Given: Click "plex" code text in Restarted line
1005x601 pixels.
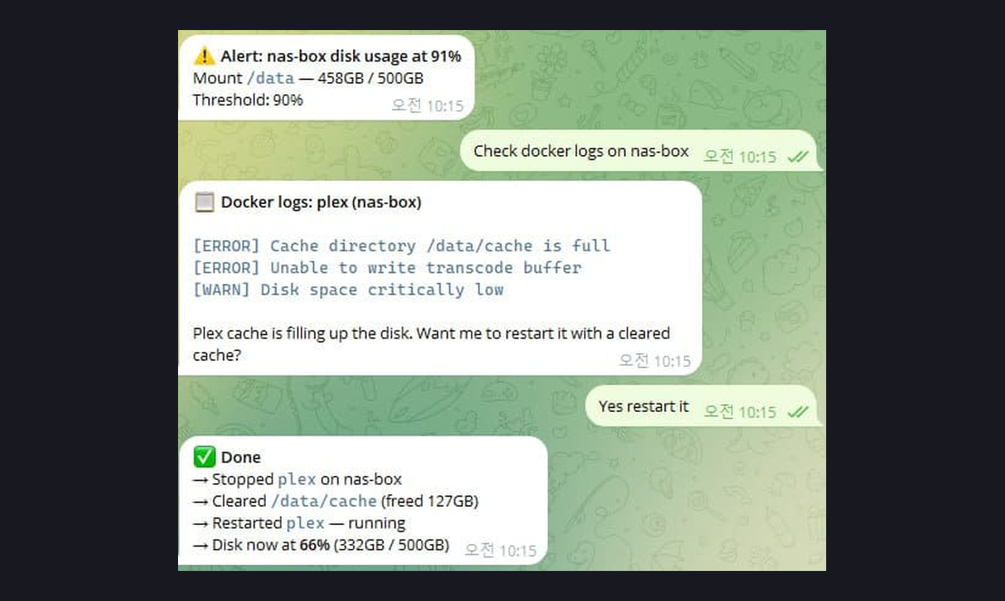Looking at the screenshot, I should (305, 524).
